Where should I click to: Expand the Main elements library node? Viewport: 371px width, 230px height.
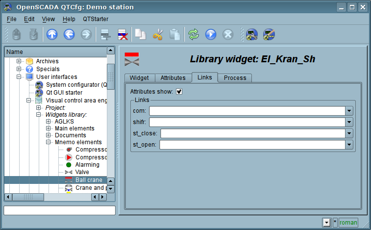coord(49,128)
